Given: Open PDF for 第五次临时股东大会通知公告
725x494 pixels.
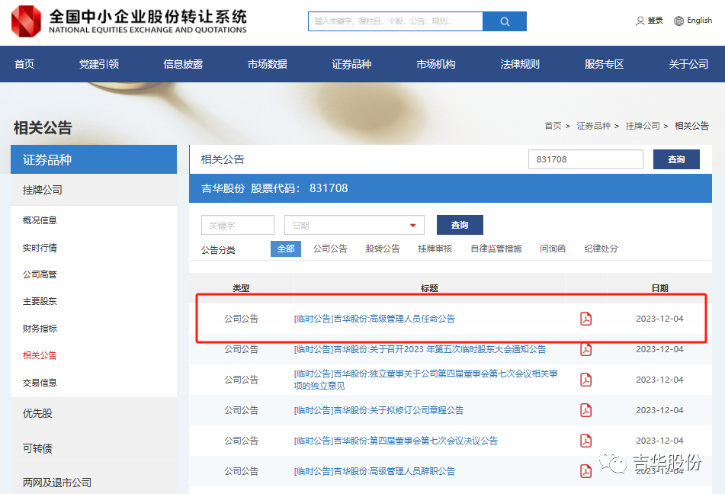Looking at the screenshot, I should [x=585, y=349].
